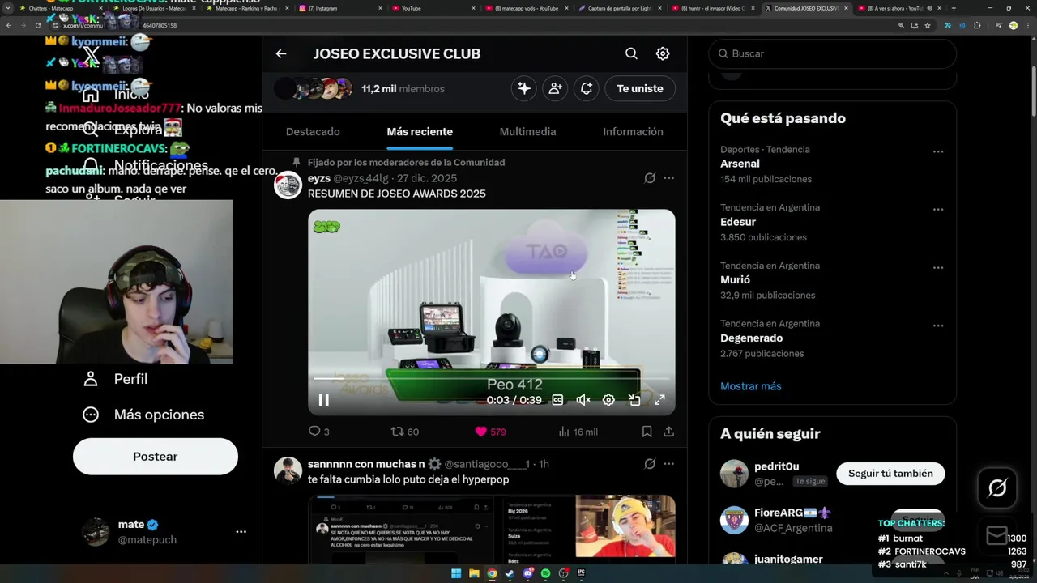The width and height of the screenshot is (1037, 583).
Task: Unmute the video with speaker icon
Action: tap(583, 400)
